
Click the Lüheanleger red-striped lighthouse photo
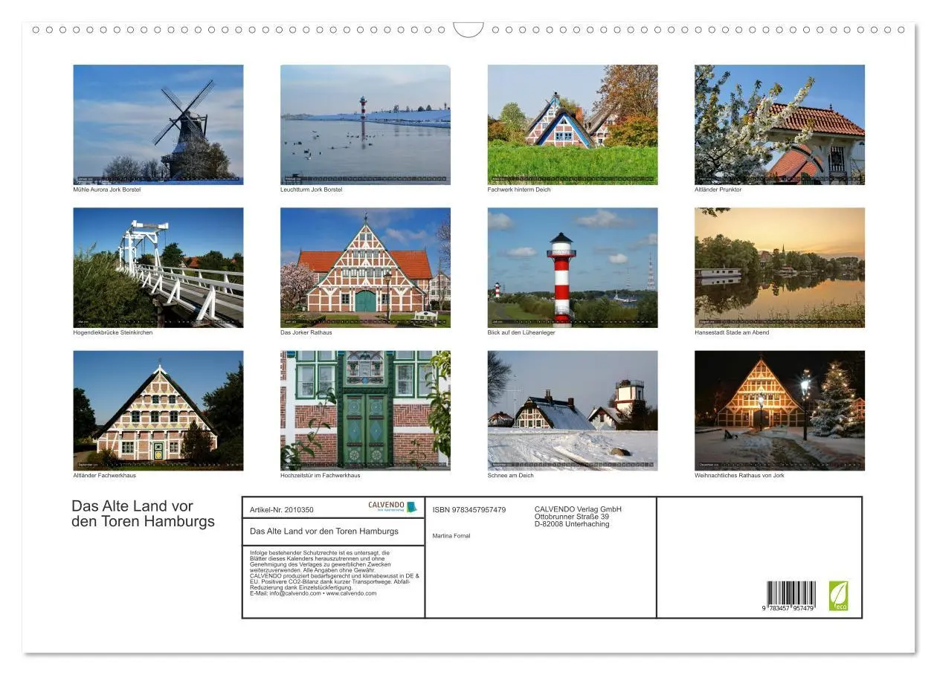(x=573, y=268)
